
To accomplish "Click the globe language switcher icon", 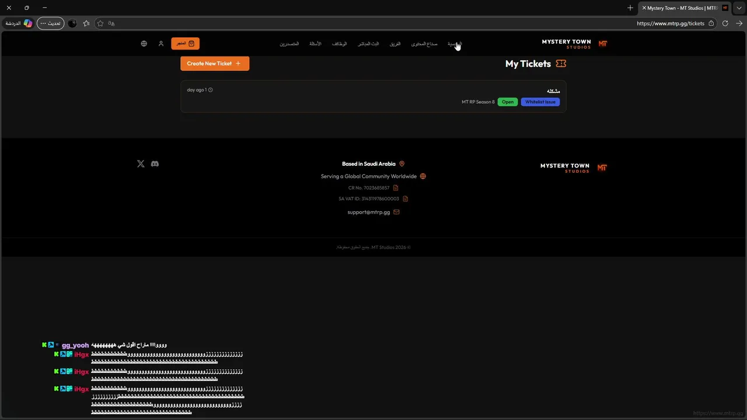I will pyautogui.click(x=144, y=44).
